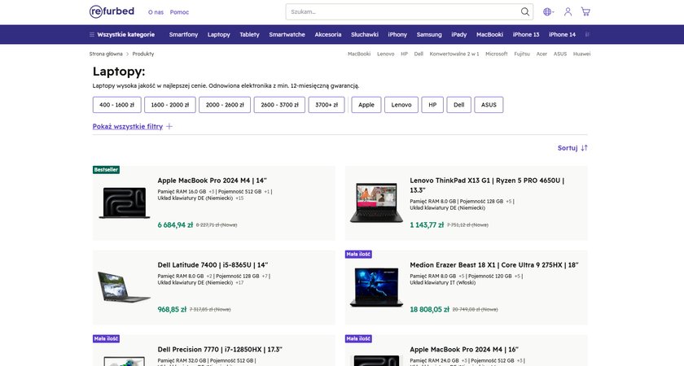Viewport: 684px width, 366px height.
Task: Go to Słuchawki category
Action: pyautogui.click(x=365, y=34)
